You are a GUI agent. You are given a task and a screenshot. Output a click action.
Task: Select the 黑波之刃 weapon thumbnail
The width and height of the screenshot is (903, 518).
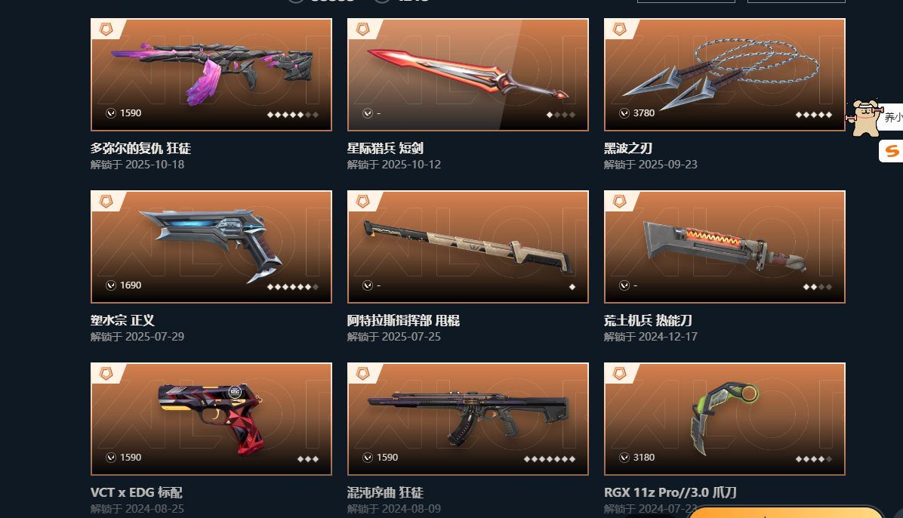pyautogui.click(x=725, y=75)
